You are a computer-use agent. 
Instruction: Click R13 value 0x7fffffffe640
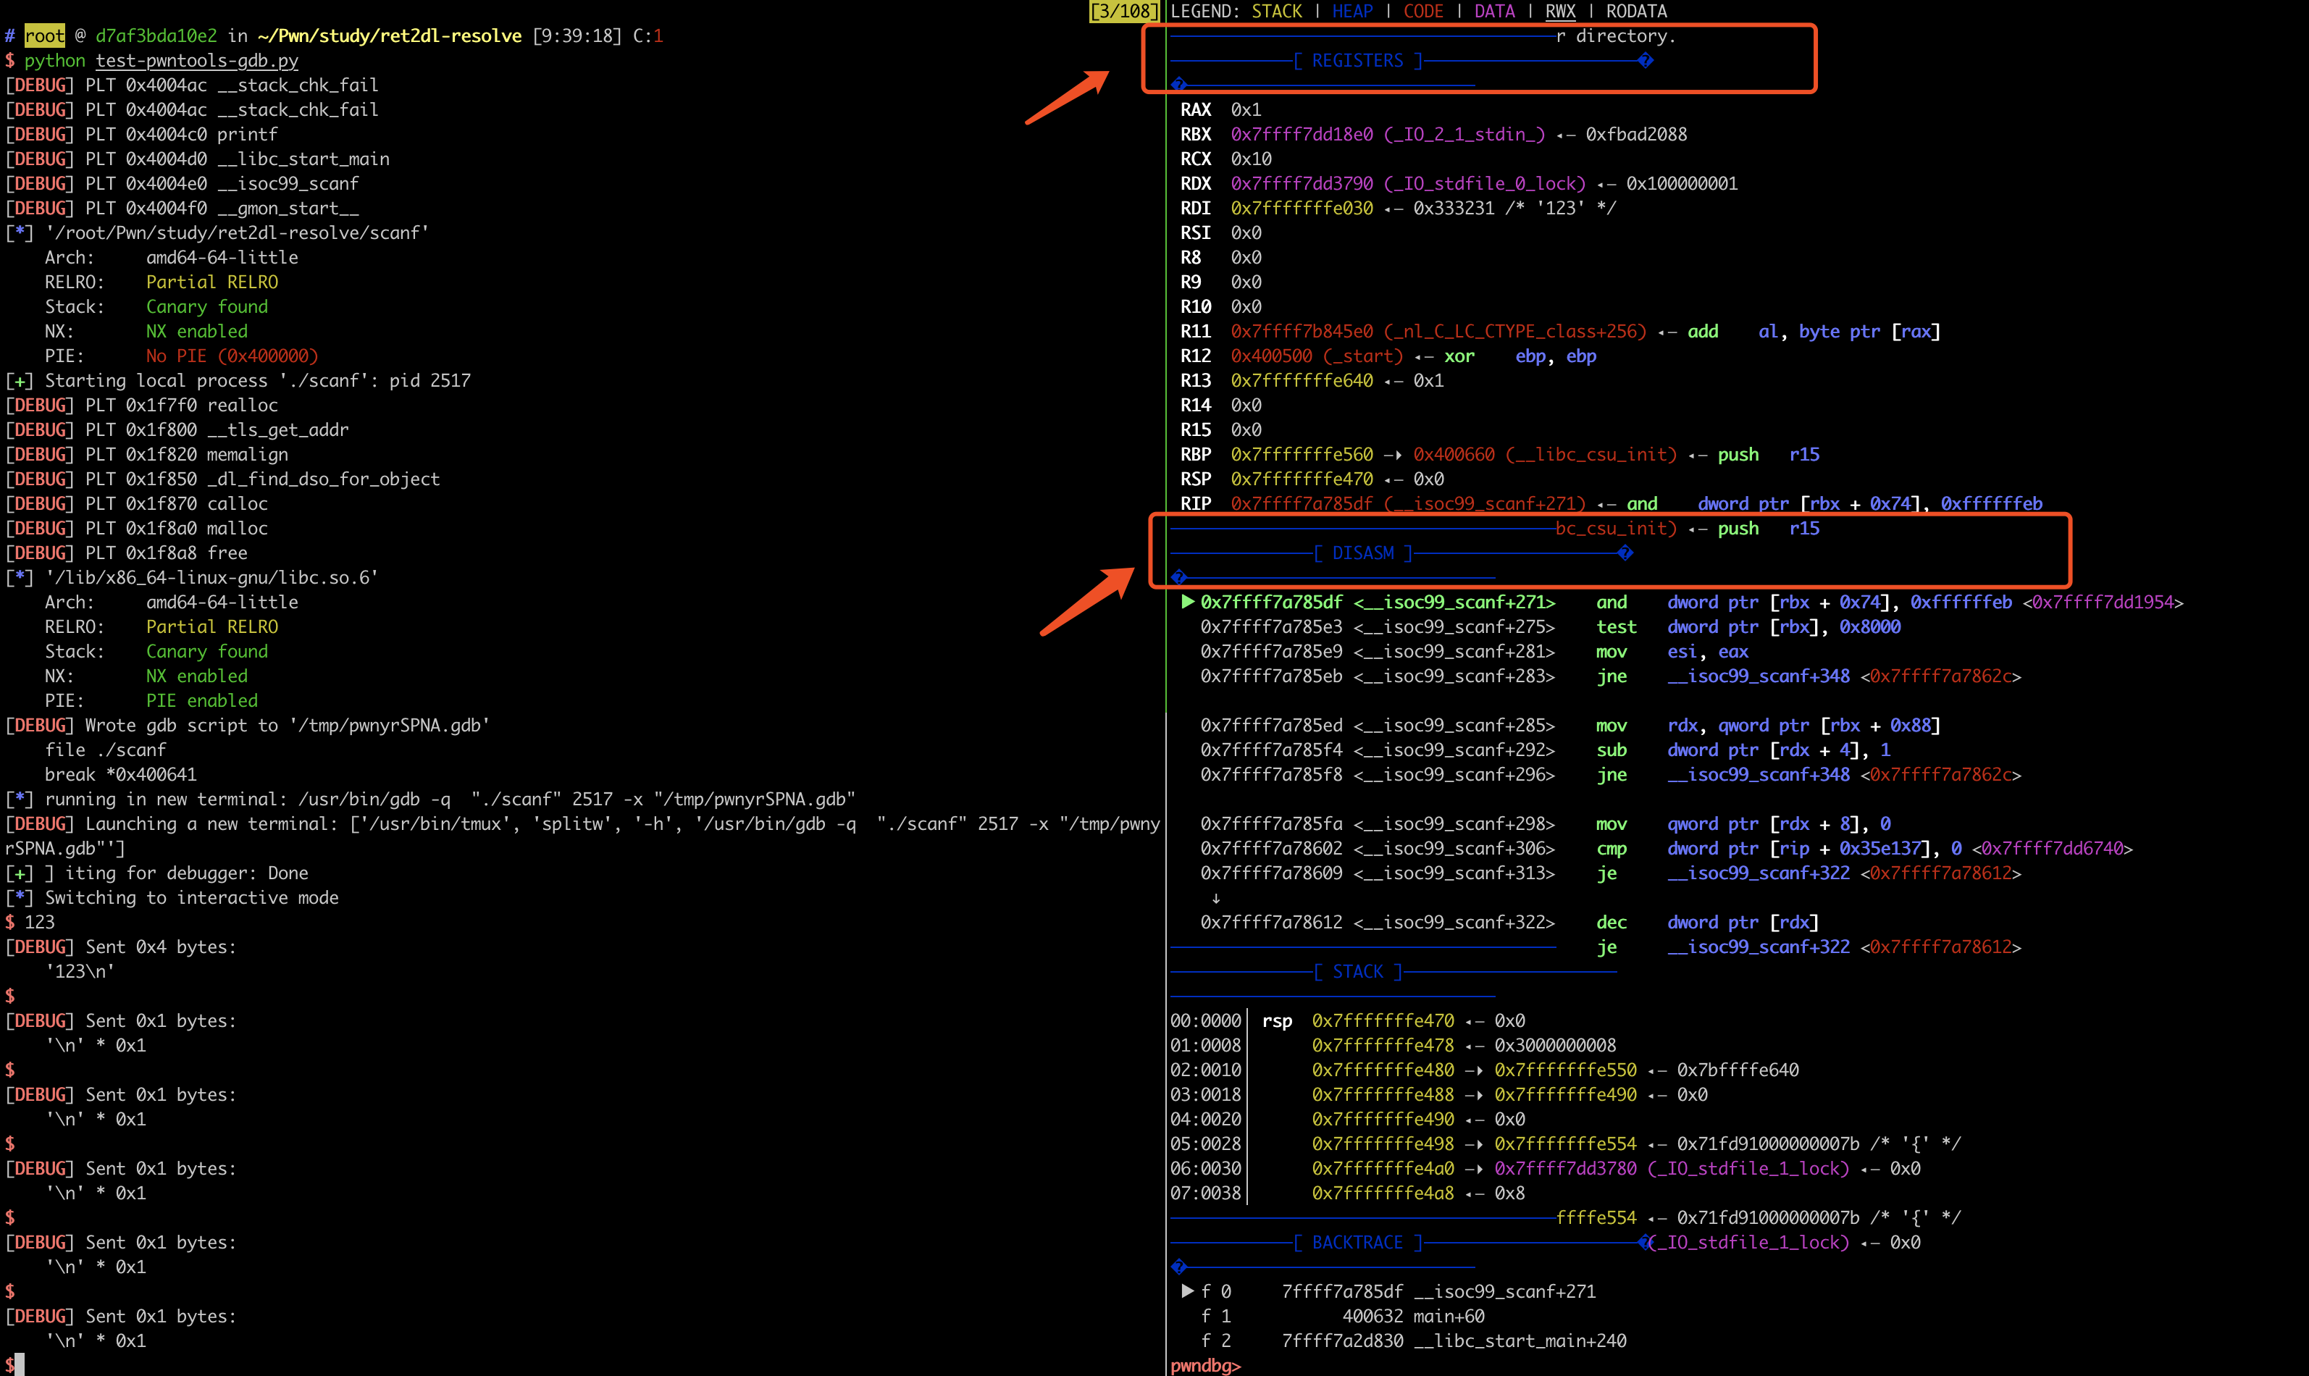(1302, 380)
